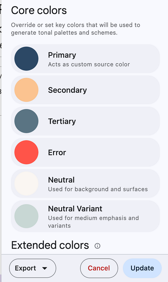Open the Export options menu
This screenshot has height=282, width=168.
click(32, 268)
